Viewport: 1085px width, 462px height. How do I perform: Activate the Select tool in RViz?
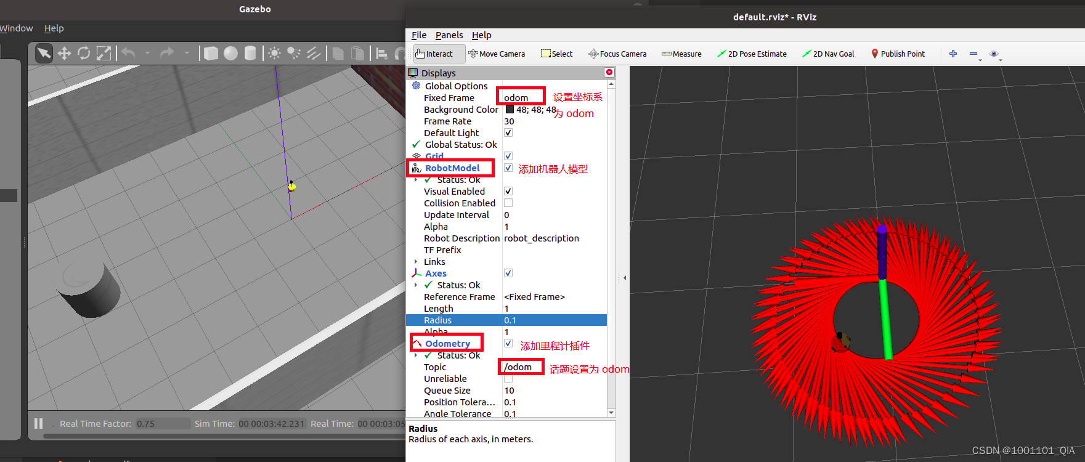(x=557, y=54)
